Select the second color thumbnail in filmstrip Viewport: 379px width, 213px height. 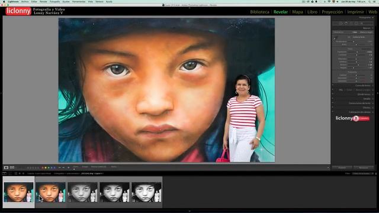(50, 192)
